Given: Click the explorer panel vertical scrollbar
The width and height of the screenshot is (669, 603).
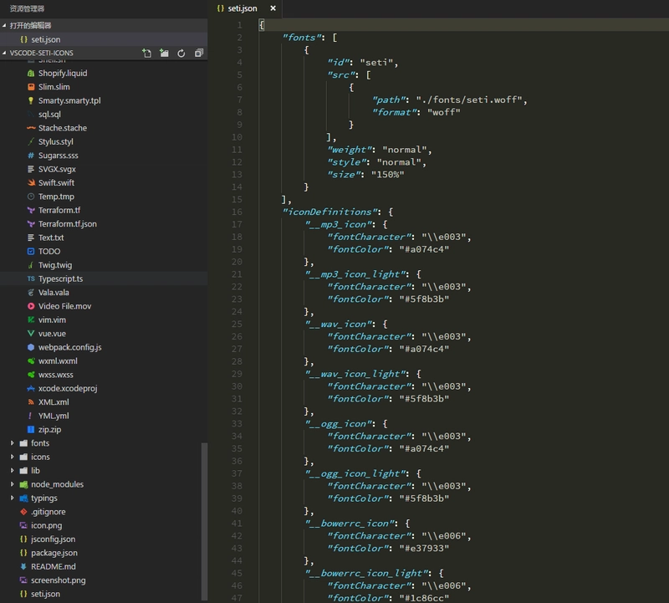Looking at the screenshot, I should click(x=204, y=522).
